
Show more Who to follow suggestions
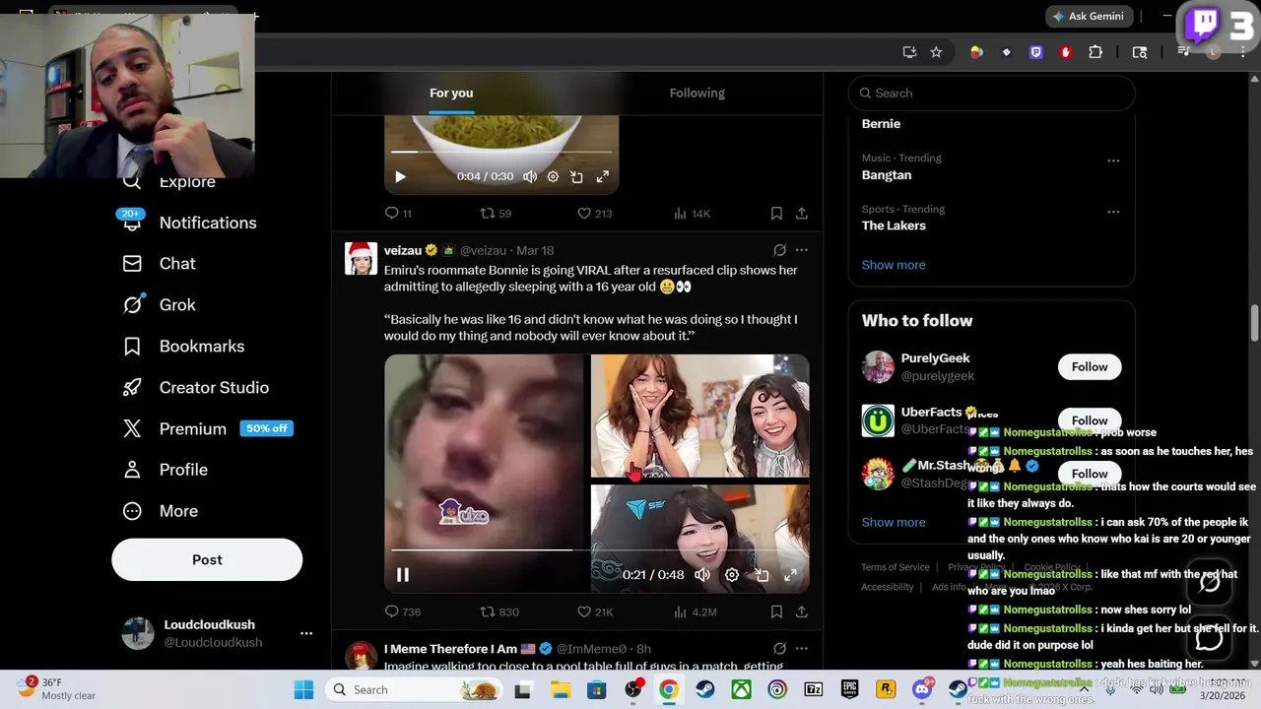pyautogui.click(x=894, y=522)
